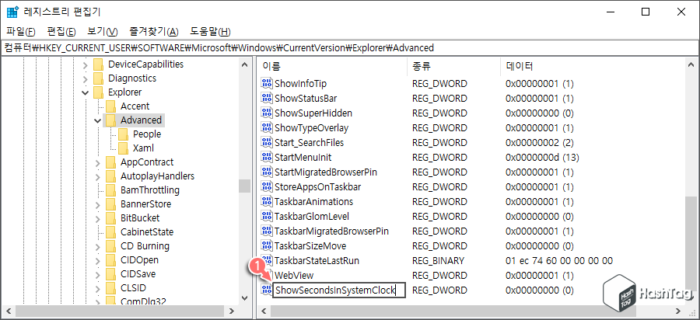Click the TaskbarGlomLevel DWORD icon
The image size is (700, 320).
tap(267, 216)
